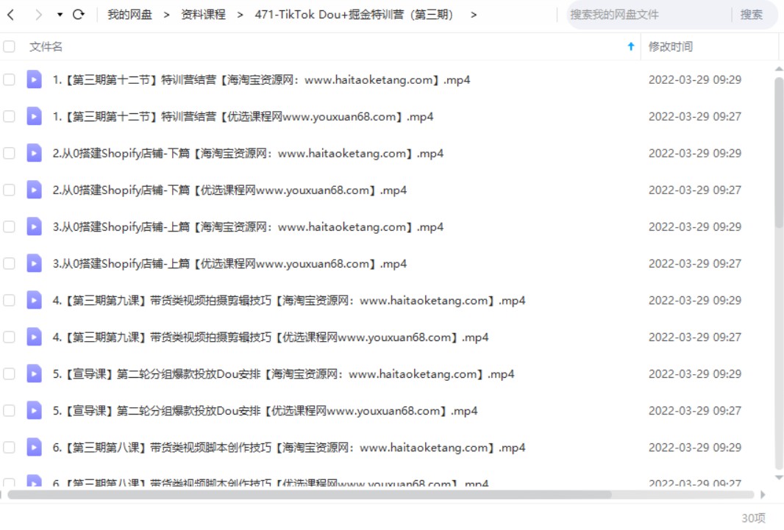This screenshot has height=530, width=784.
Task: Expand the chevron after 我的网盘
Action: (x=166, y=15)
